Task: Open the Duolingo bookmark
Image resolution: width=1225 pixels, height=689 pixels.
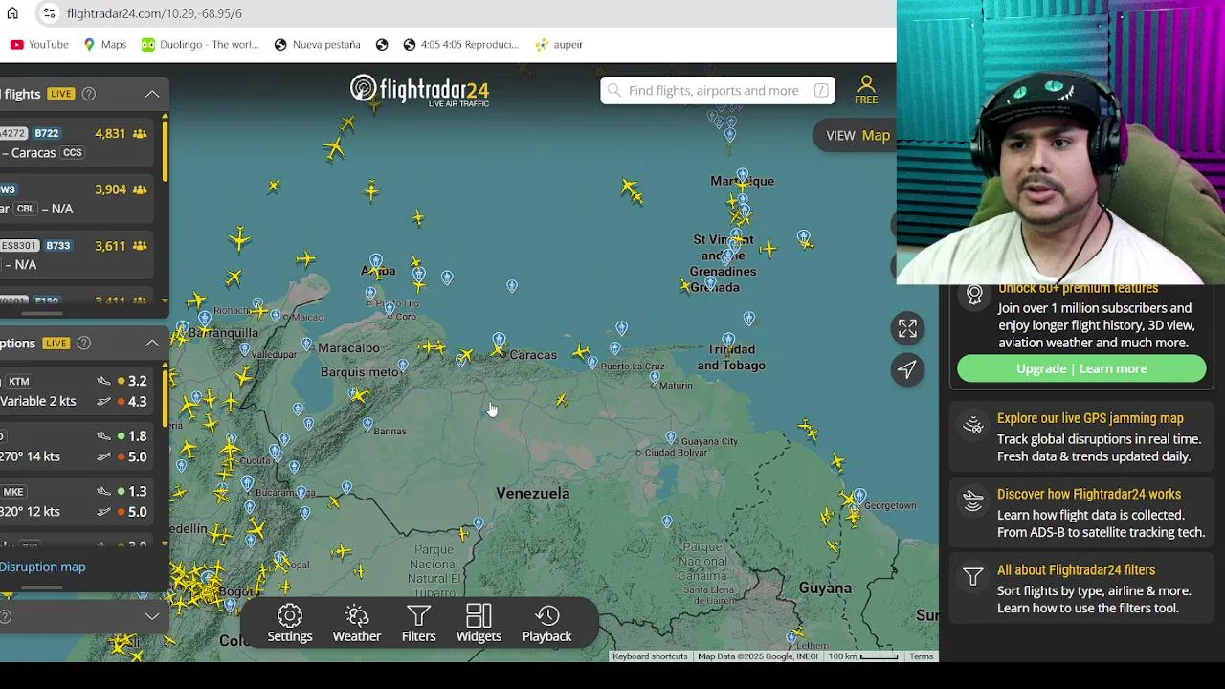Action: [x=200, y=44]
